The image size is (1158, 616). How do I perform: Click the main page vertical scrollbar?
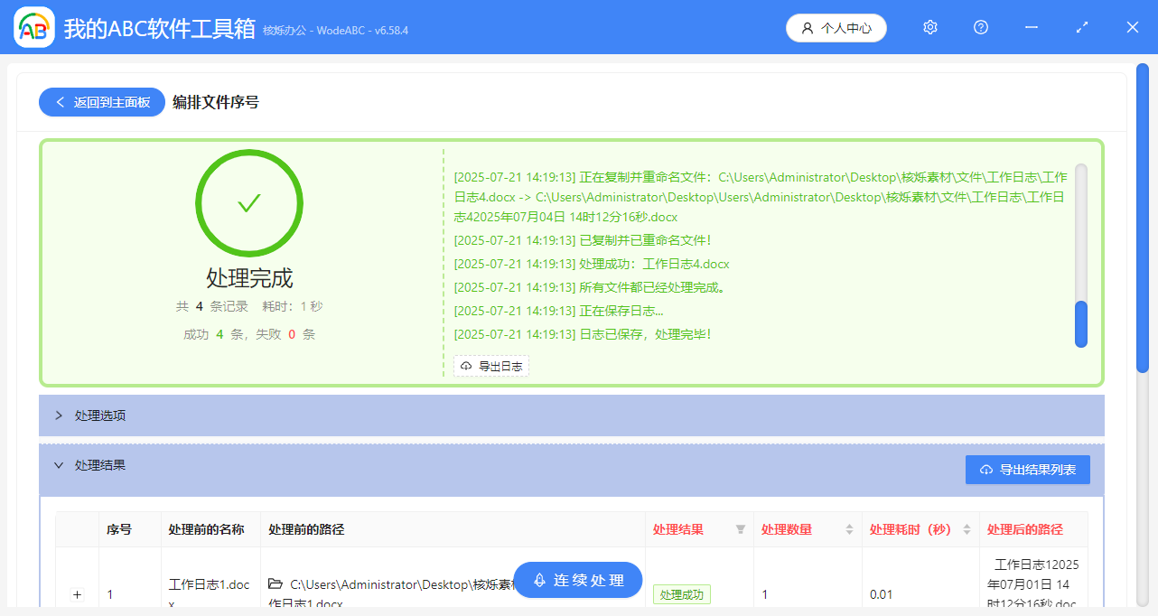pos(1143,217)
